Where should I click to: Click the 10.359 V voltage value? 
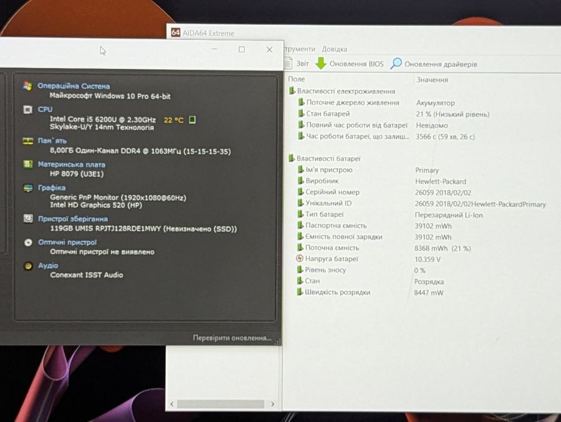(x=427, y=259)
